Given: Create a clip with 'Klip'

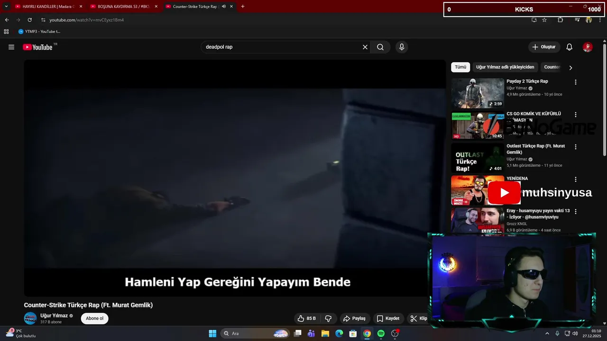Looking at the screenshot, I should click(418, 318).
